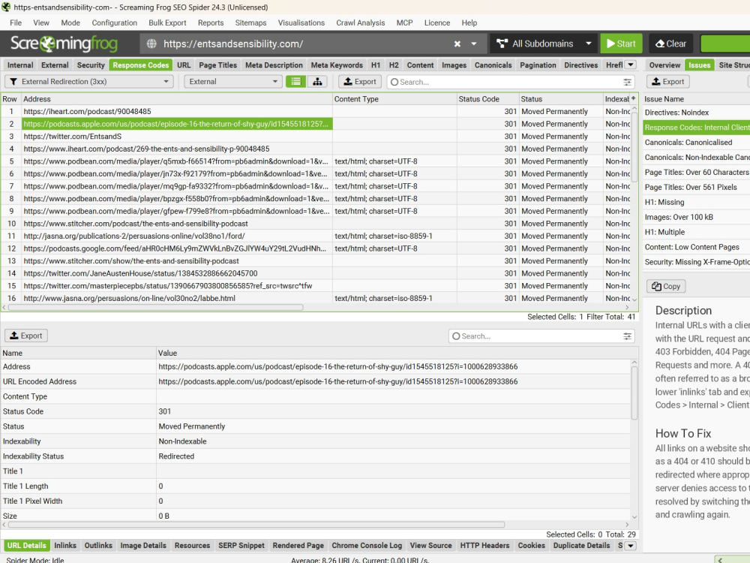The image size is (750, 563).
Task: Copy the issue description
Action: 666,286
